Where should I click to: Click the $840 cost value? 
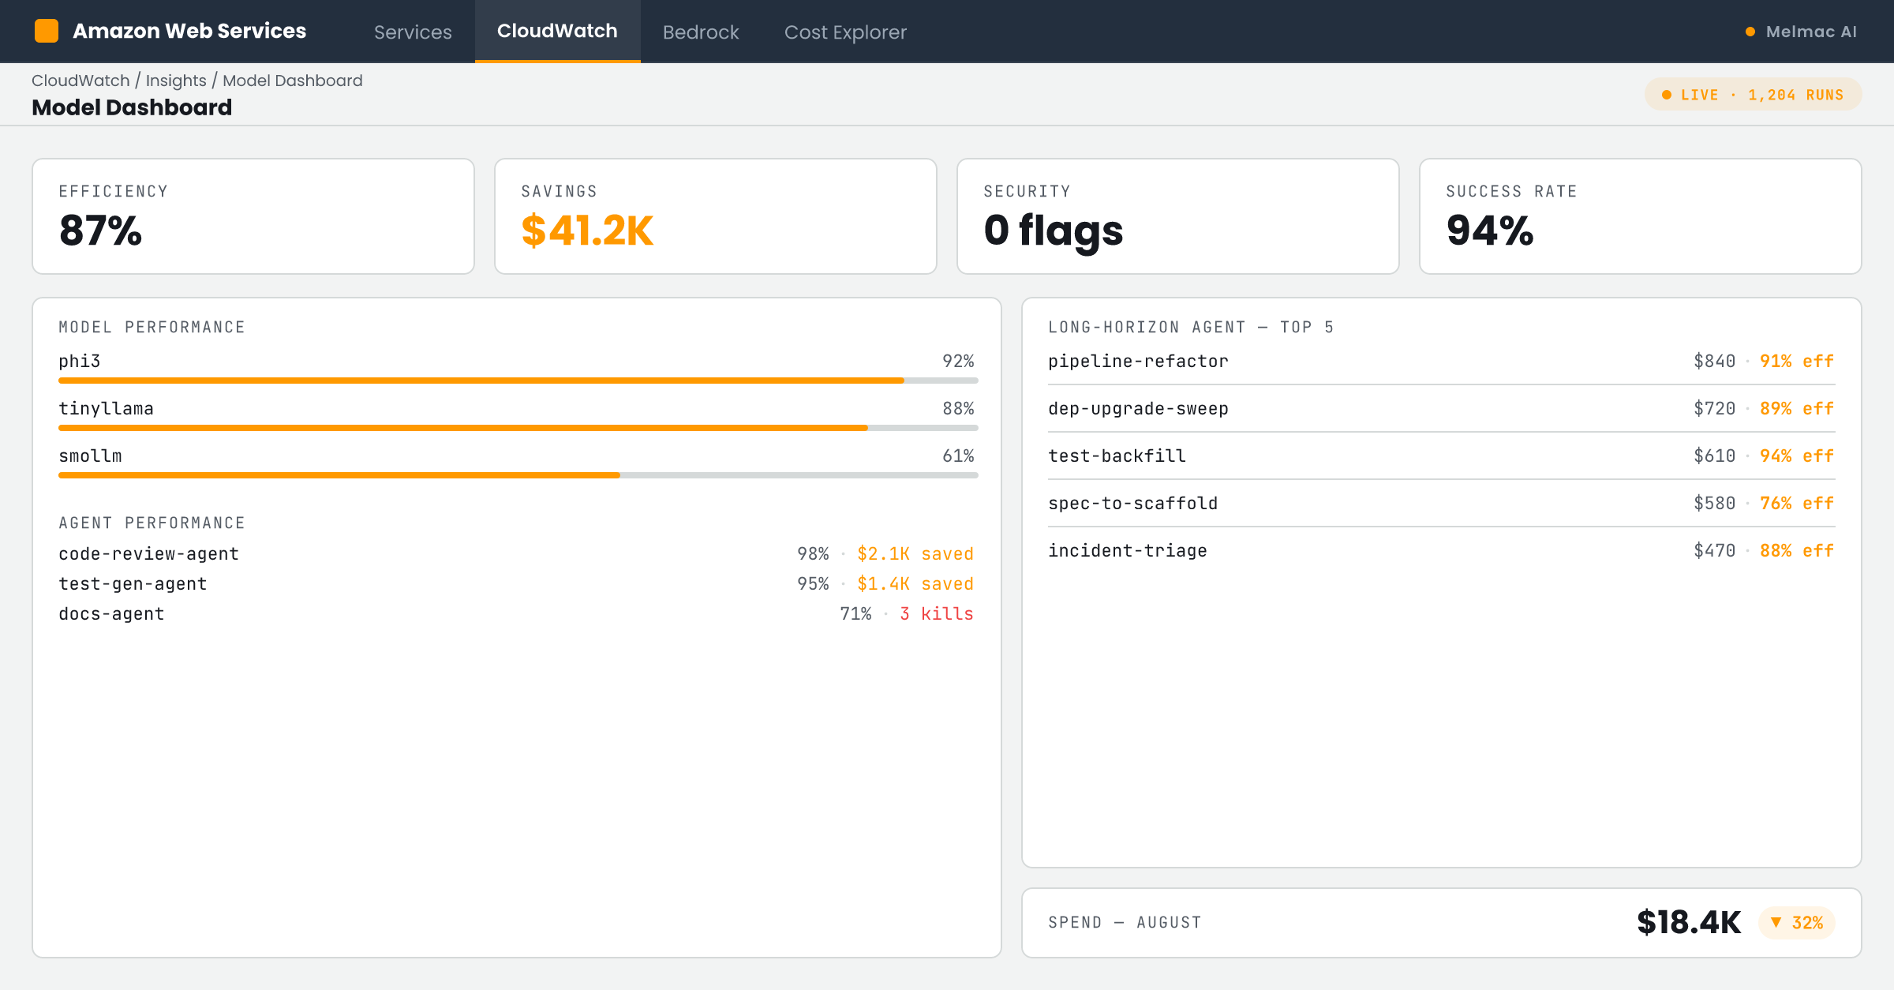pyautogui.click(x=1714, y=362)
